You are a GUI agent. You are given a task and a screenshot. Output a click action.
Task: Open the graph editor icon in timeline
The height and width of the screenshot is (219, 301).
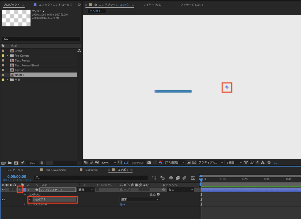(x=193, y=178)
